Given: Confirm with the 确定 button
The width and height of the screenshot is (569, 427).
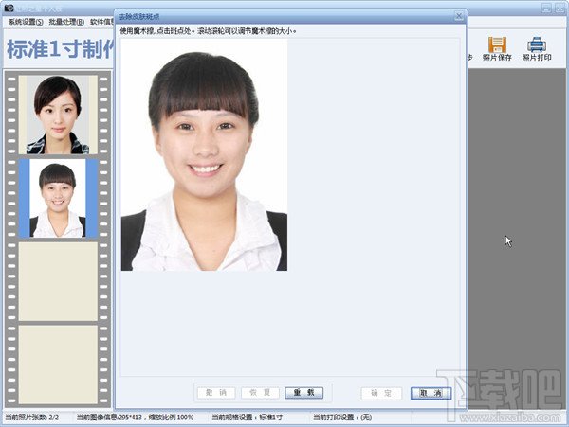Looking at the screenshot, I should point(381,393).
